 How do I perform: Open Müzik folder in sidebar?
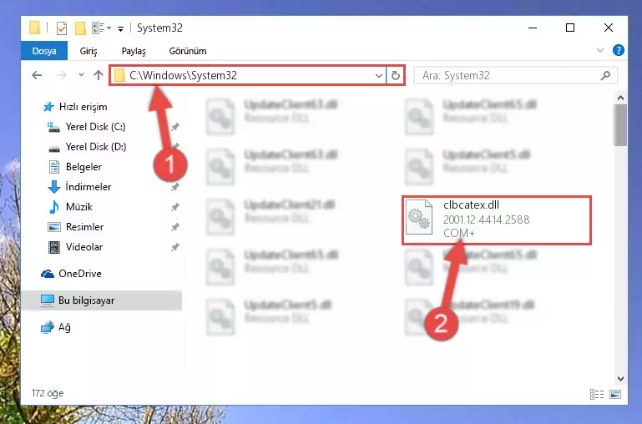[x=79, y=207]
